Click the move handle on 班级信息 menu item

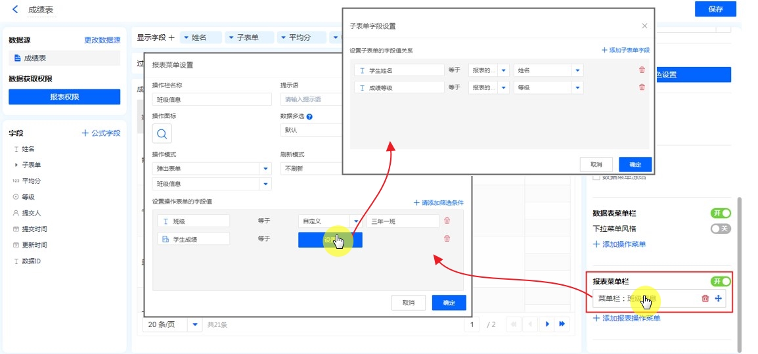pos(719,299)
